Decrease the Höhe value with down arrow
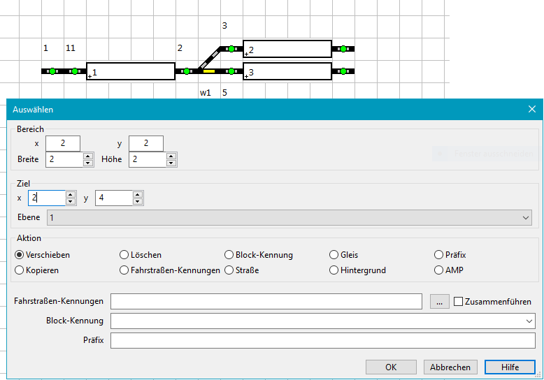The width and height of the screenshot is (544, 380). 172,163
